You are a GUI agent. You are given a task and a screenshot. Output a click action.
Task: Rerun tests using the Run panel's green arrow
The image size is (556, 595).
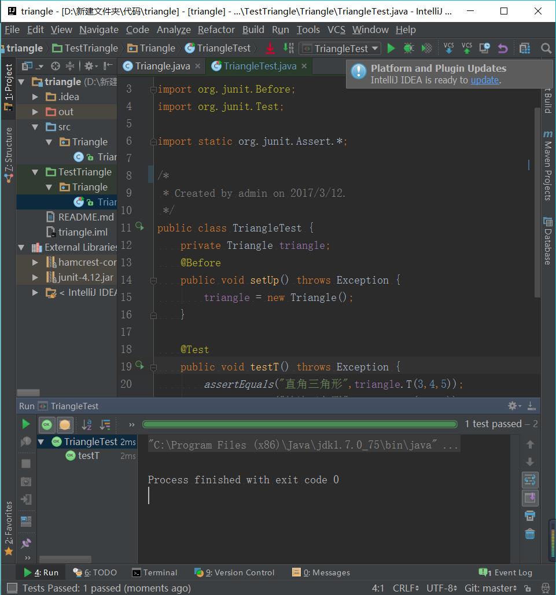pos(26,424)
